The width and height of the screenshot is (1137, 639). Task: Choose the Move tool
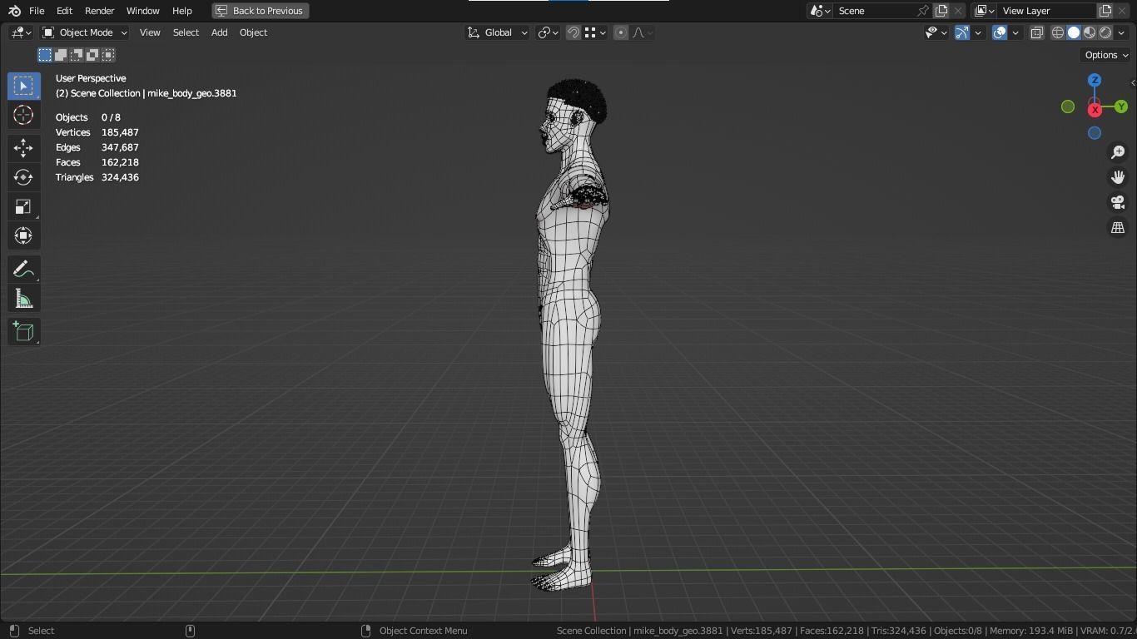point(23,148)
